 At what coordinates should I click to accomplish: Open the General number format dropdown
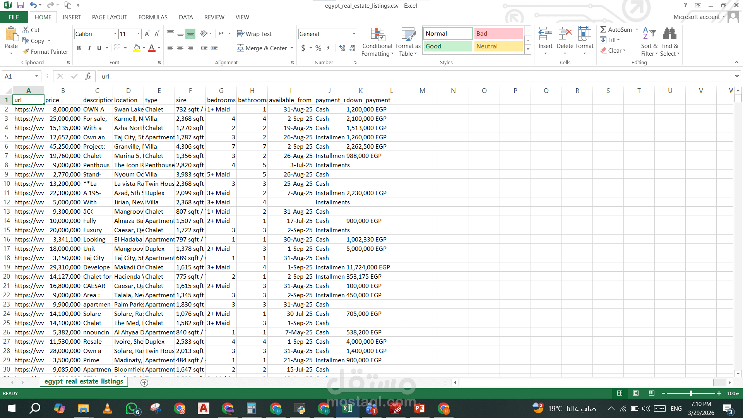[354, 34]
